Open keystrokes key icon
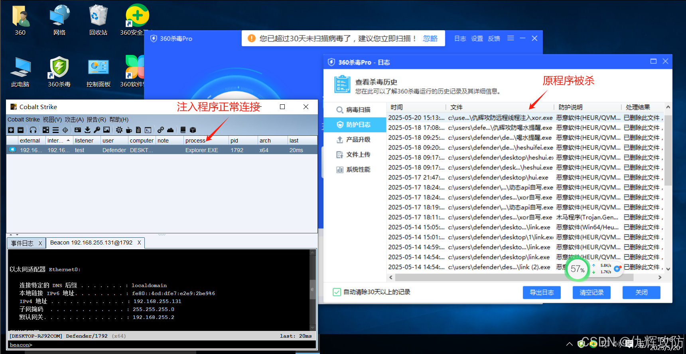Image resolution: width=686 pixels, height=354 pixels. click(97, 130)
